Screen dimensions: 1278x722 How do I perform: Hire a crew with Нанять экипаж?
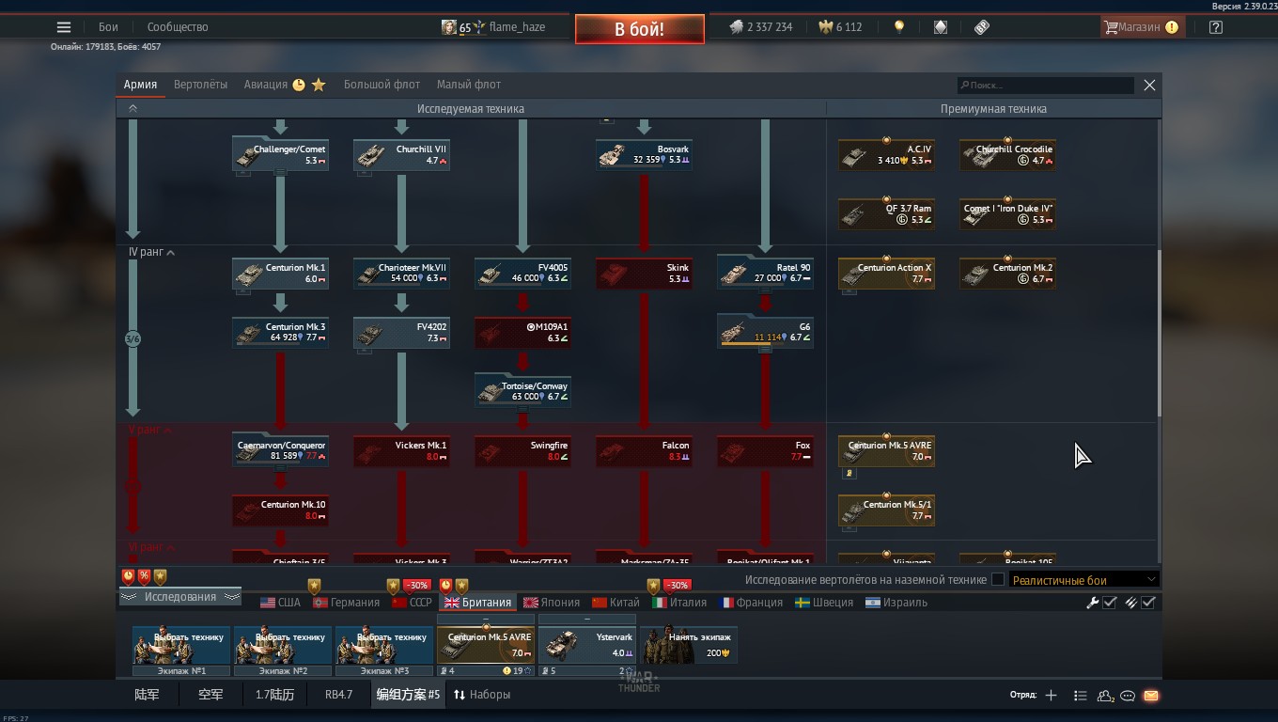pos(689,645)
